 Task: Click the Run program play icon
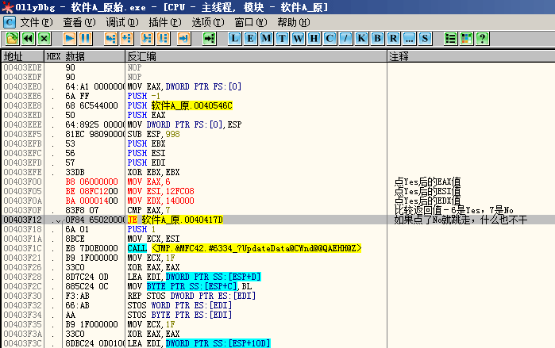[x=69, y=39]
